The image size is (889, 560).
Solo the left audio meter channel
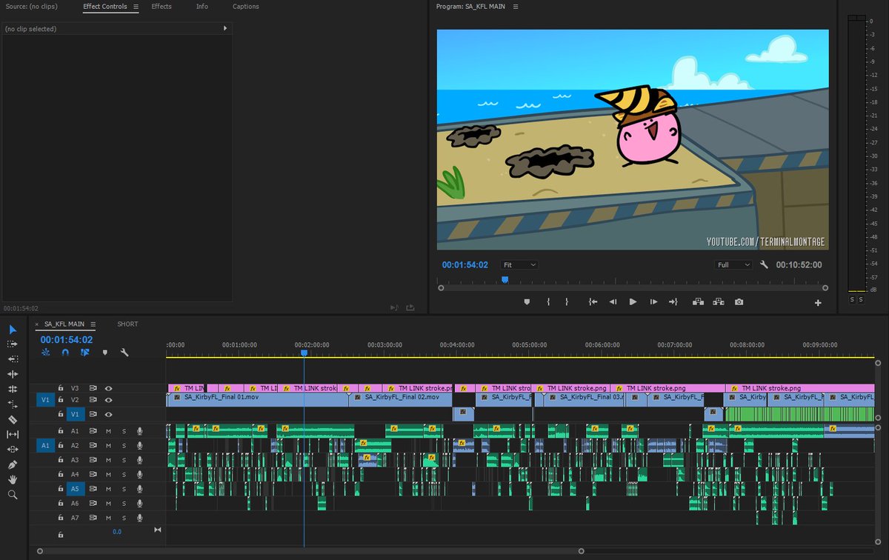[852, 299]
